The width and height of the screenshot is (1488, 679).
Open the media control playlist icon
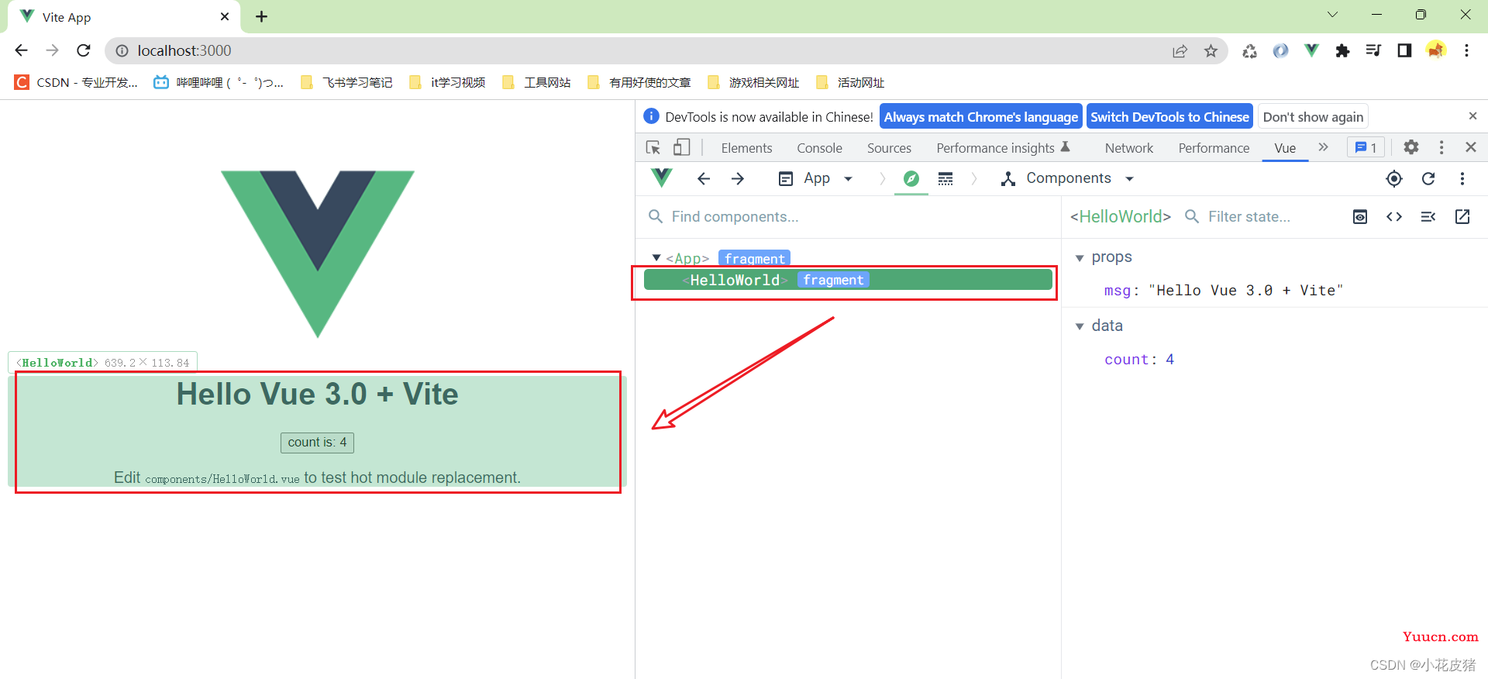point(1373,50)
